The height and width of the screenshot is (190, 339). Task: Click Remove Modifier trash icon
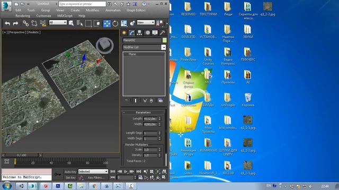click(151, 100)
